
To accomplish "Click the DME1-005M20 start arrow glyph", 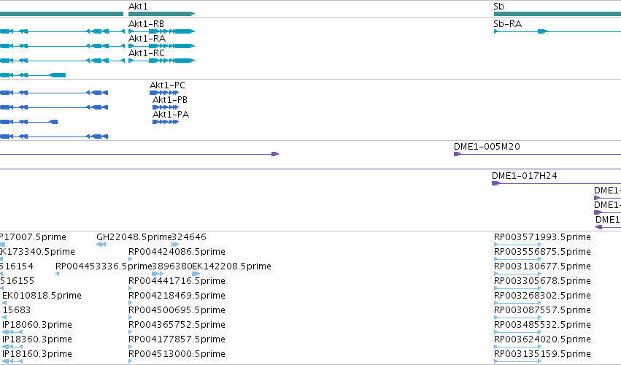I will click(458, 154).
